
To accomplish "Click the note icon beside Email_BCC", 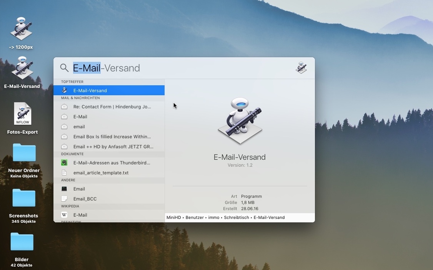I will 64,199.
